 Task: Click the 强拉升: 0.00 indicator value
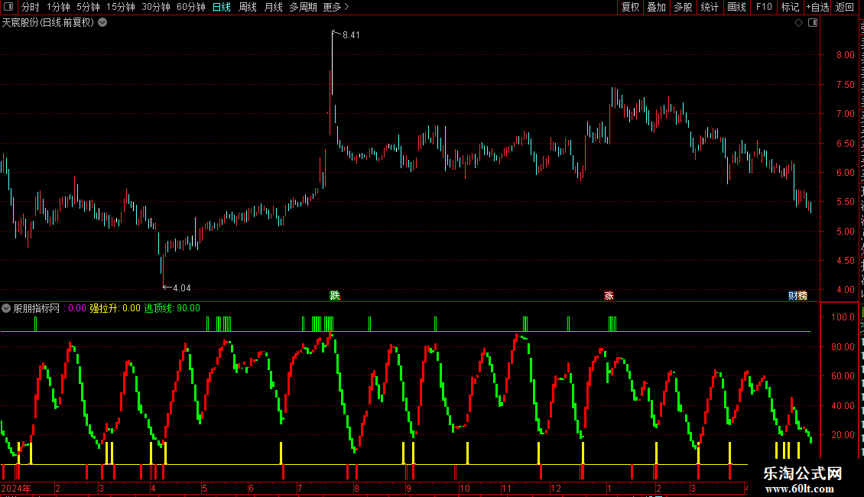click(x=115, y=308)
